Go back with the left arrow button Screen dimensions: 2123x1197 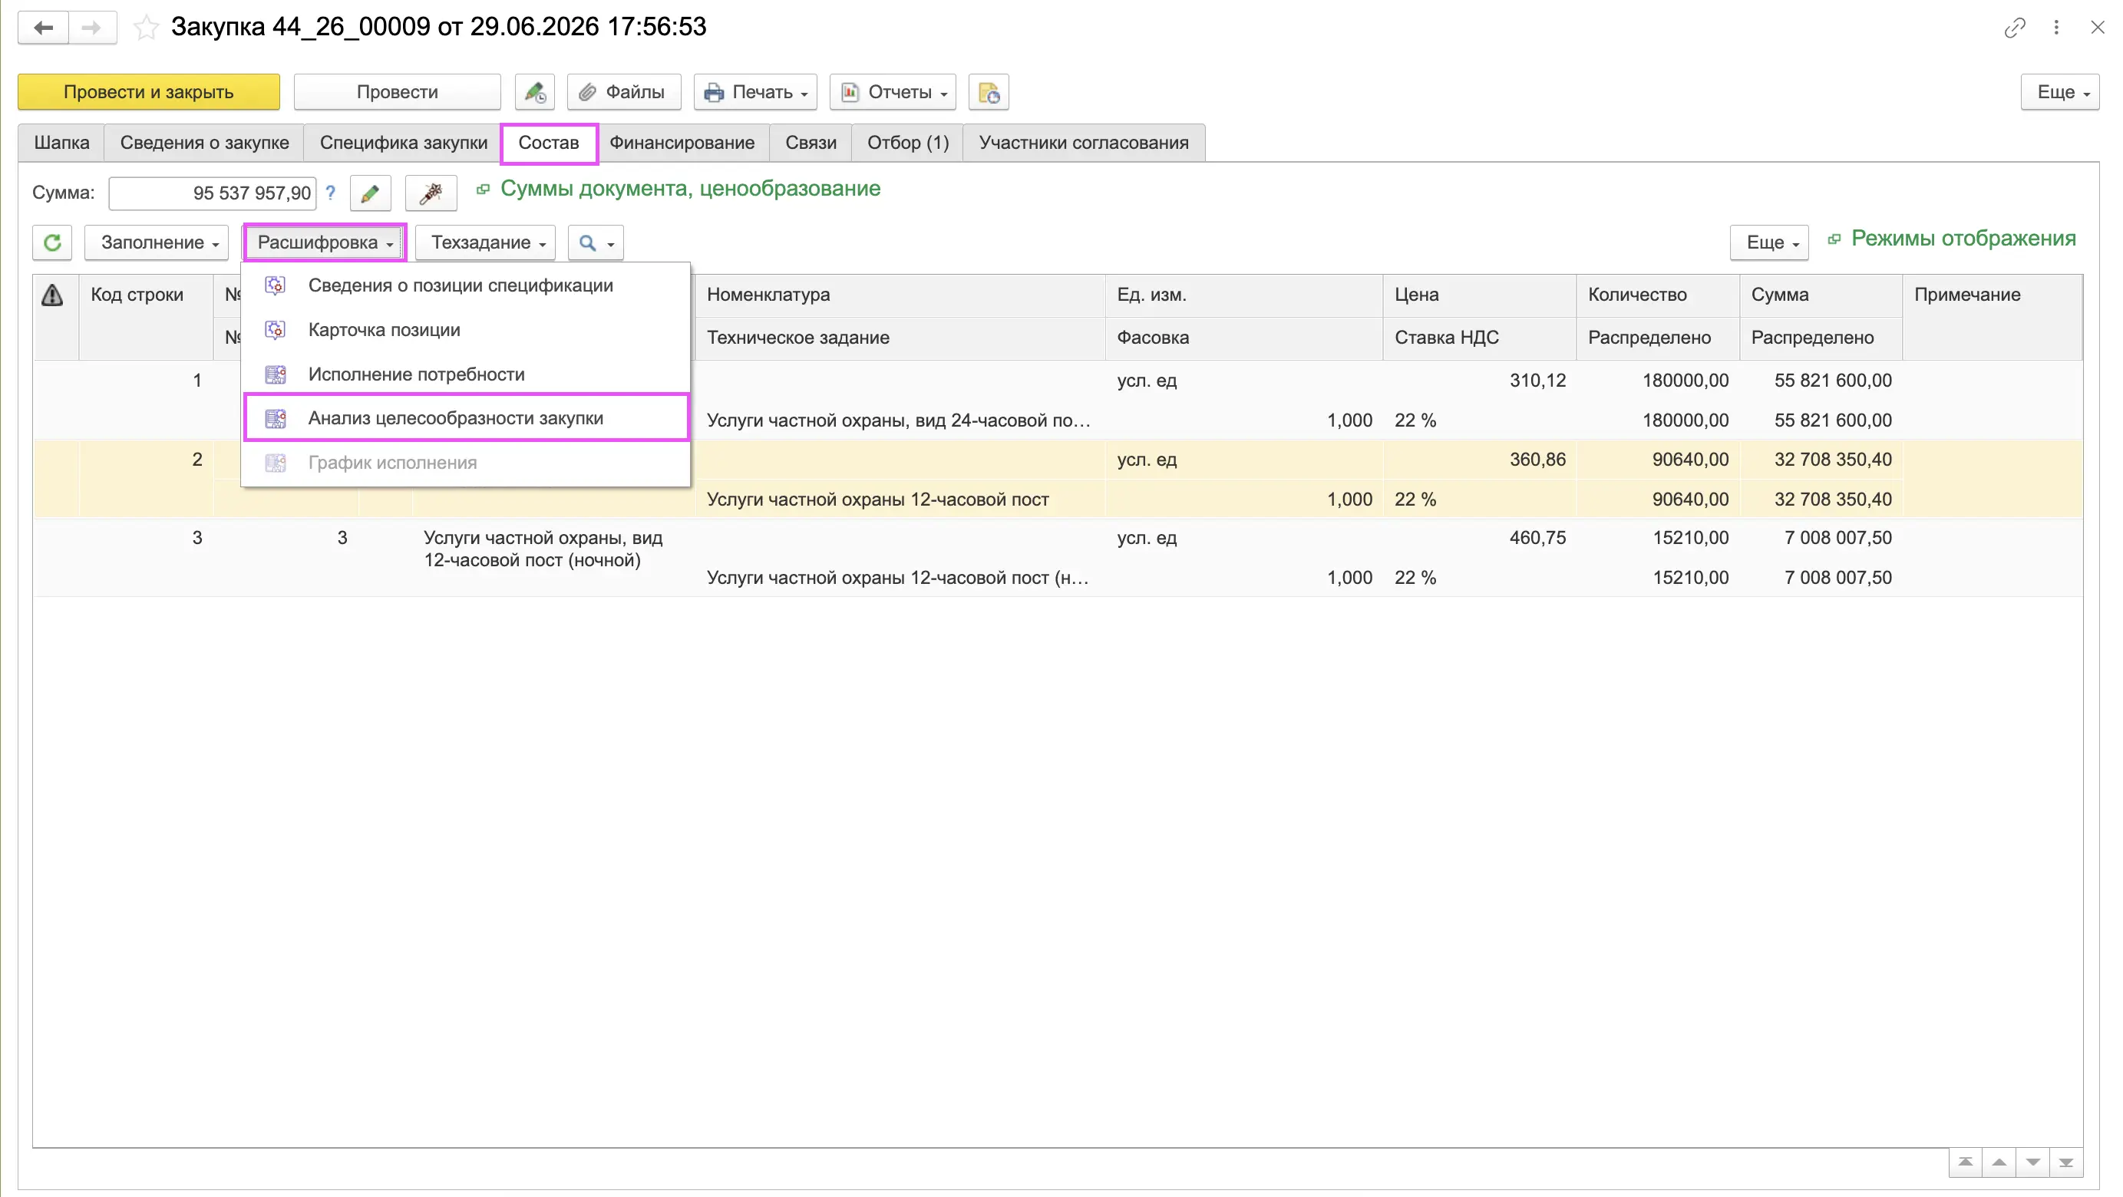[44, 27]
